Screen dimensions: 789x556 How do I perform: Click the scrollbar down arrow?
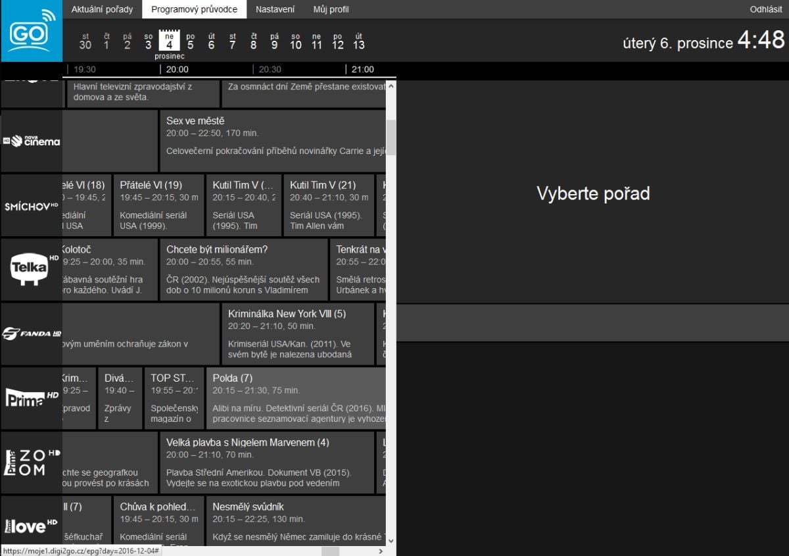[390, 540]
